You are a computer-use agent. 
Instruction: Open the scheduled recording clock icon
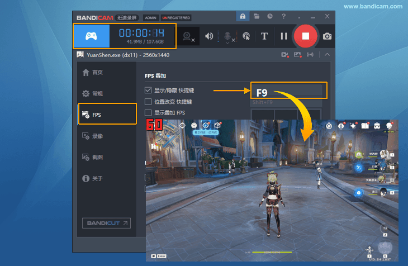270,17
